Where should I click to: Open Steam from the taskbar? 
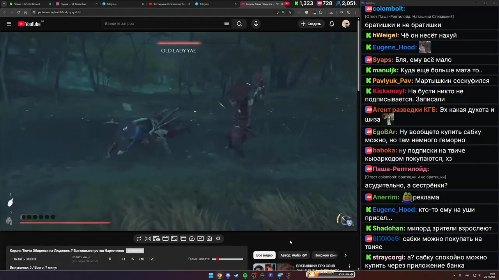point(237,275)
